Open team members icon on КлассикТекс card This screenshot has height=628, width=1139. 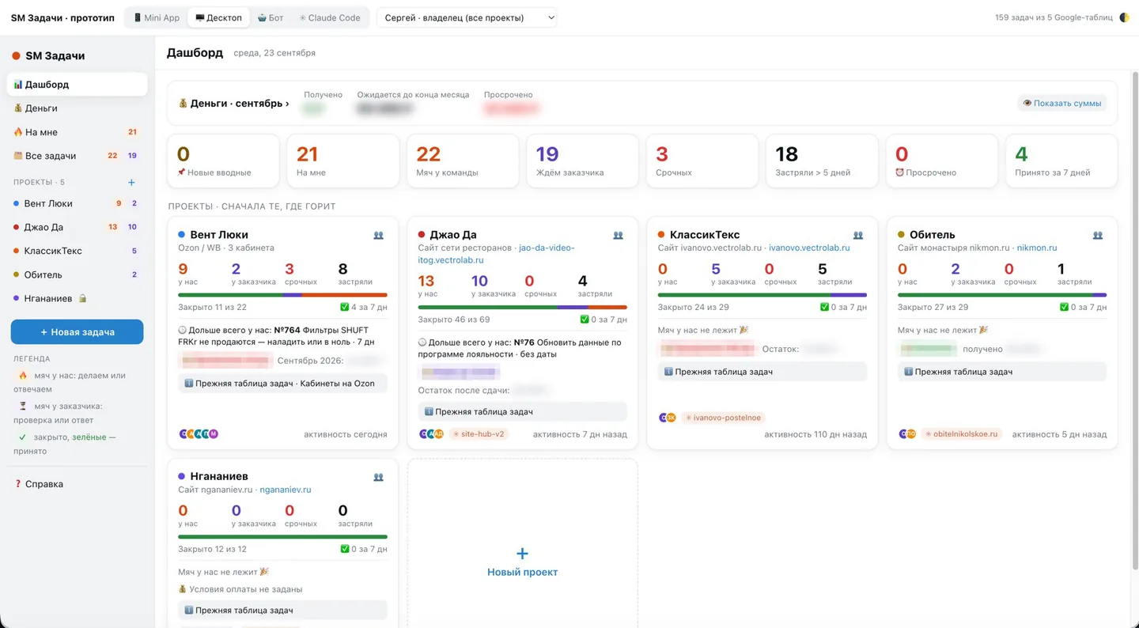(x=858, y=235)
